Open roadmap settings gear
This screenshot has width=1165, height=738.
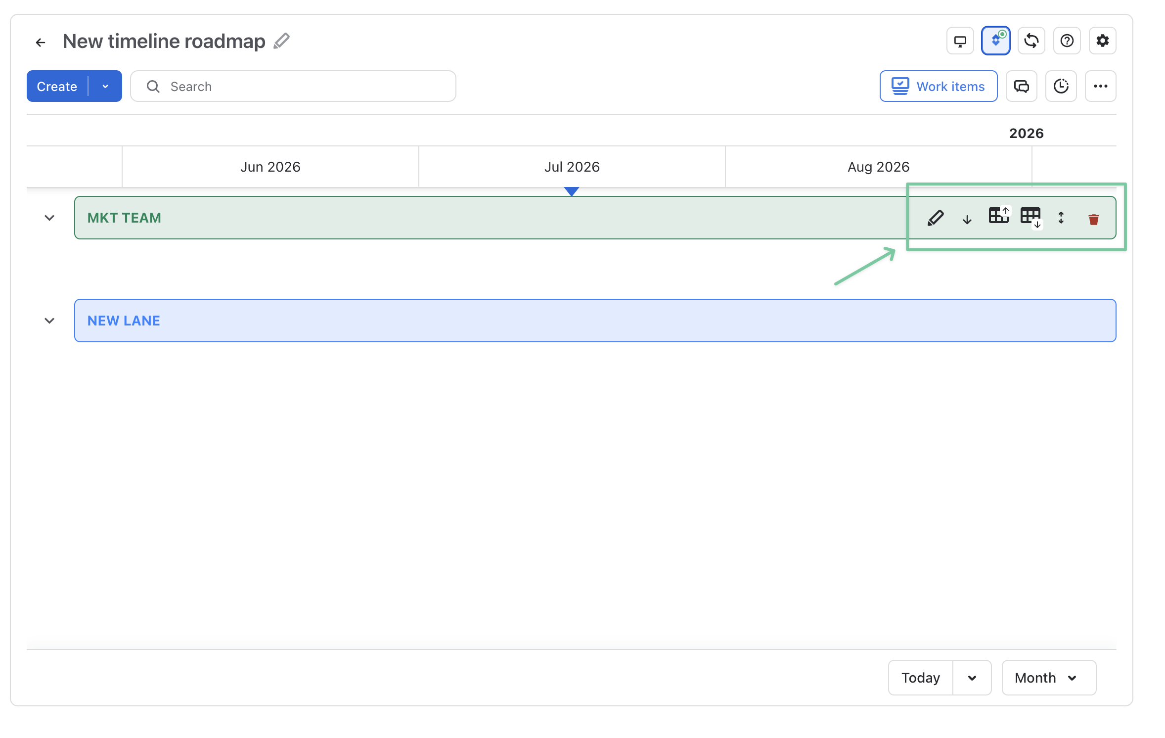point(1102,41)
